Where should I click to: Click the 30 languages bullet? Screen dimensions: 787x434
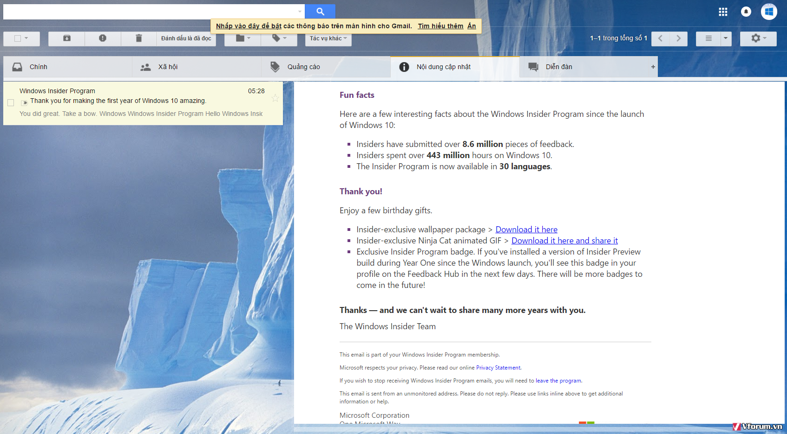454,166
